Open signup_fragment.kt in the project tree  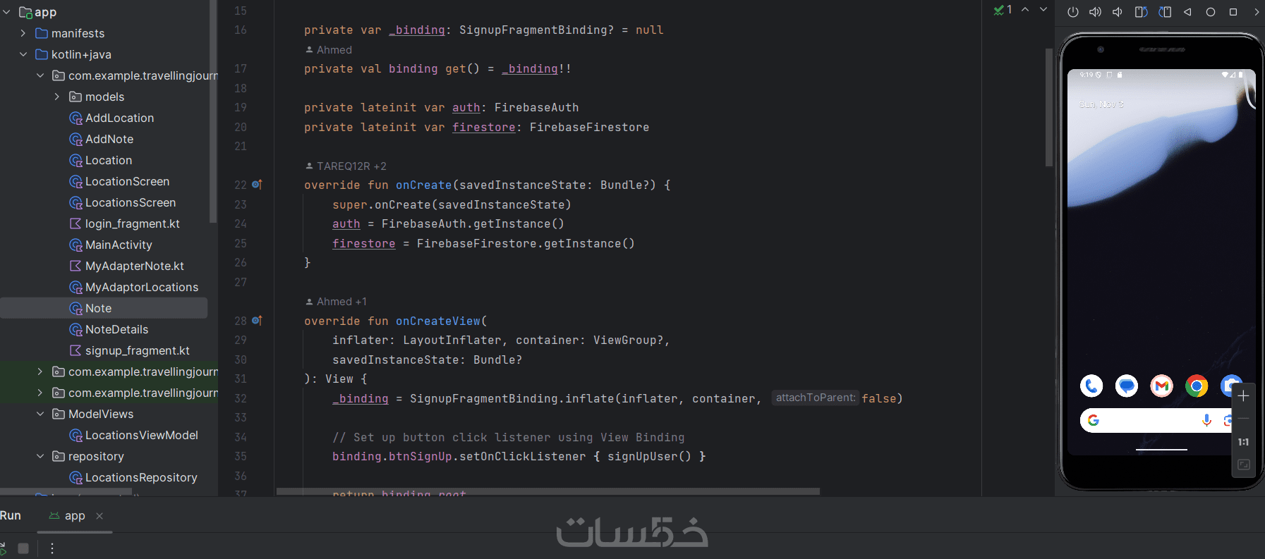[137, 350]
